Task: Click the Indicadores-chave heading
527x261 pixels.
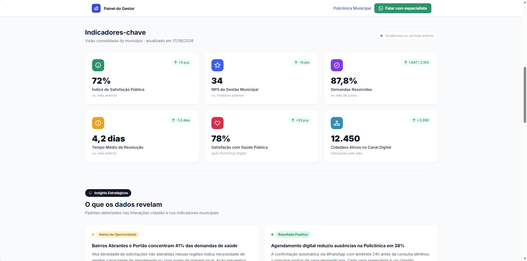Action: click(x=115, y=32)
